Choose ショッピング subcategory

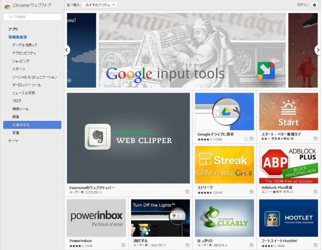[21, 61]
